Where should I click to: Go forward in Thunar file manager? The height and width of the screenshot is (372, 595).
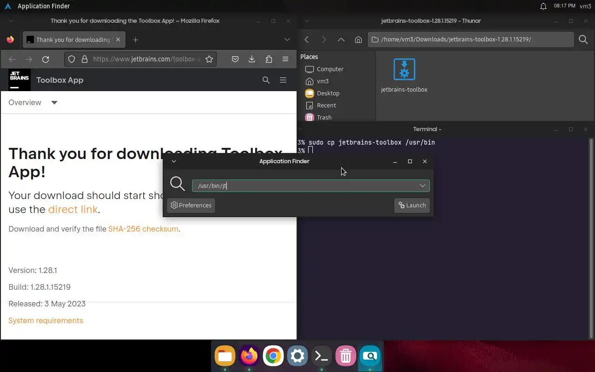click(x=324, y=40)
